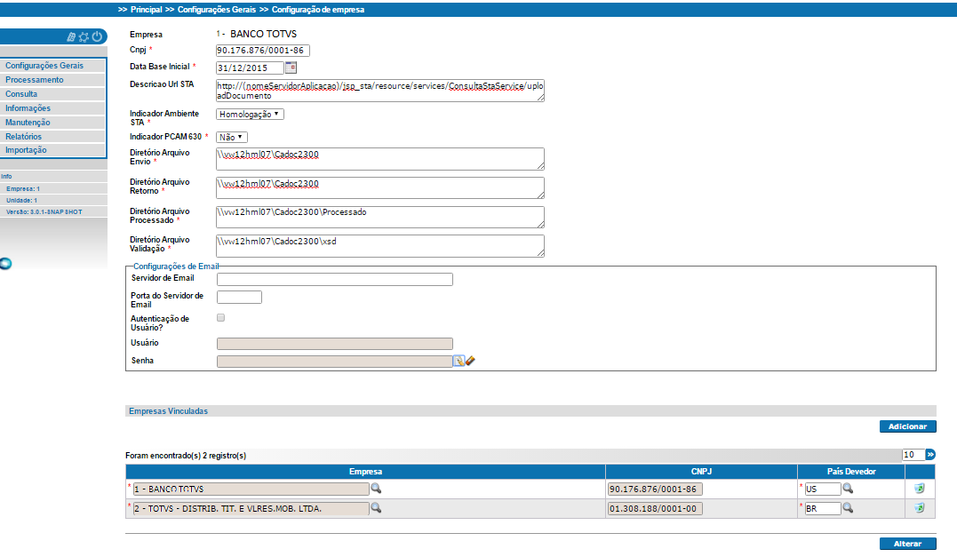Delete the TOTVS DISTRIB. linked company row

(x=919, y=507)
